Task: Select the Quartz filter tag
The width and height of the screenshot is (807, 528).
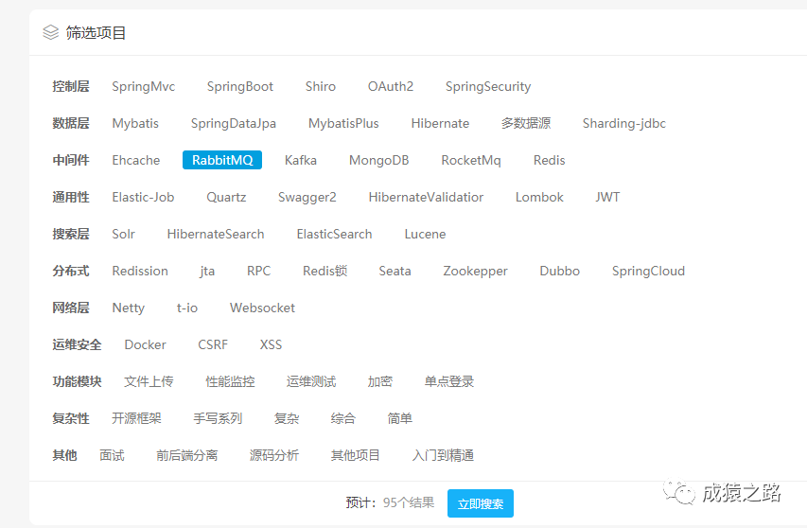Action: pyautogui.click(x=226, y=197)
